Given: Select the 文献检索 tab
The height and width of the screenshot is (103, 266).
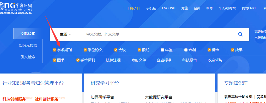Looking at the screenshot, I should (x=28, y=33).
